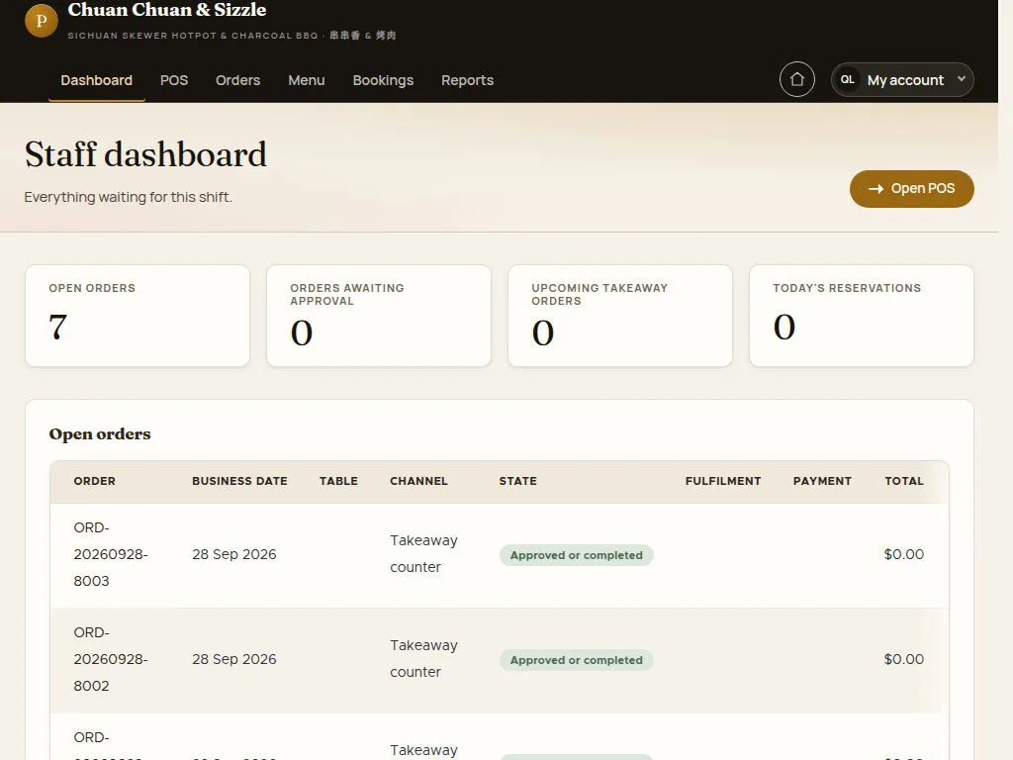The width and height of the screenshot is (1013, 760).
Task: Switch to the POS tab
Action: [174, 80]
